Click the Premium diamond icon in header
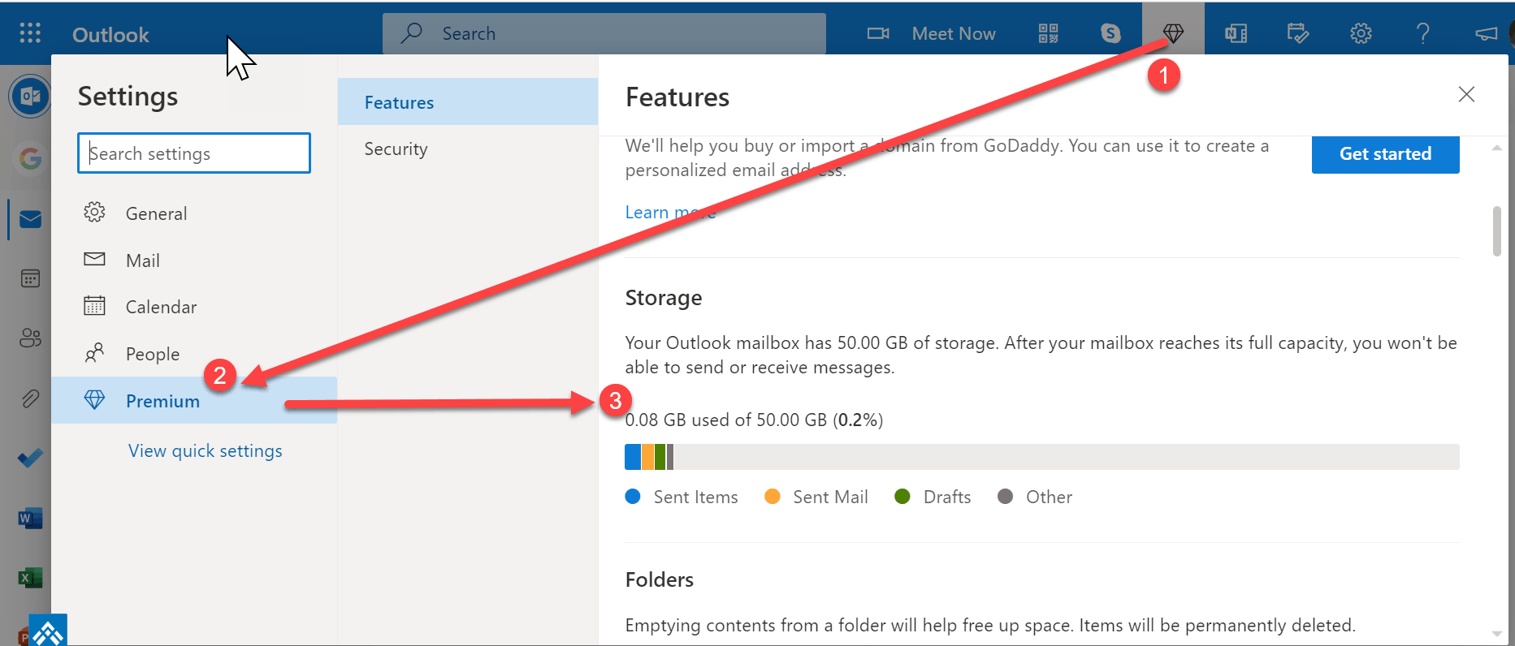The width and height of the screenshot is (1515, 646). tap(1173, 33)
